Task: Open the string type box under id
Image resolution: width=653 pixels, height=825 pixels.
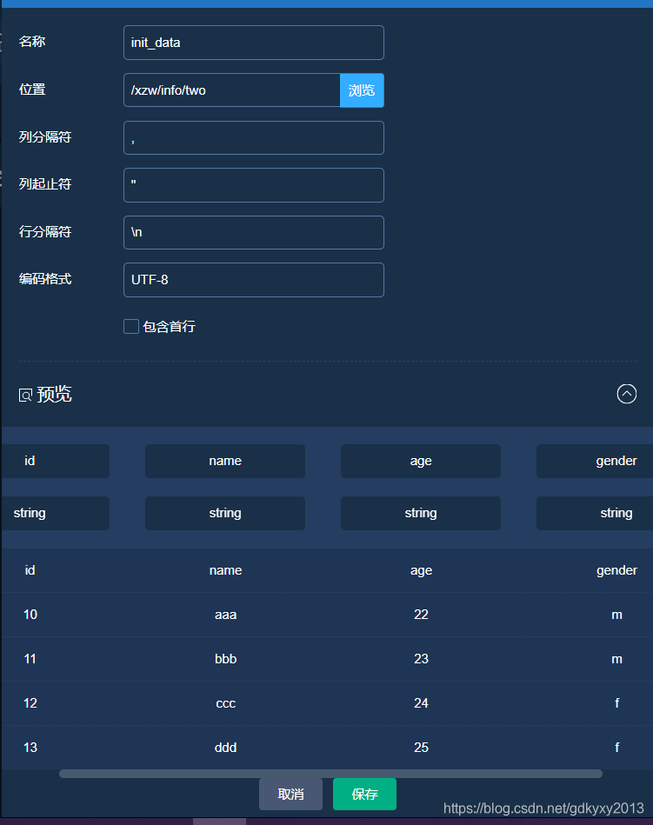Action: (56, 513)
